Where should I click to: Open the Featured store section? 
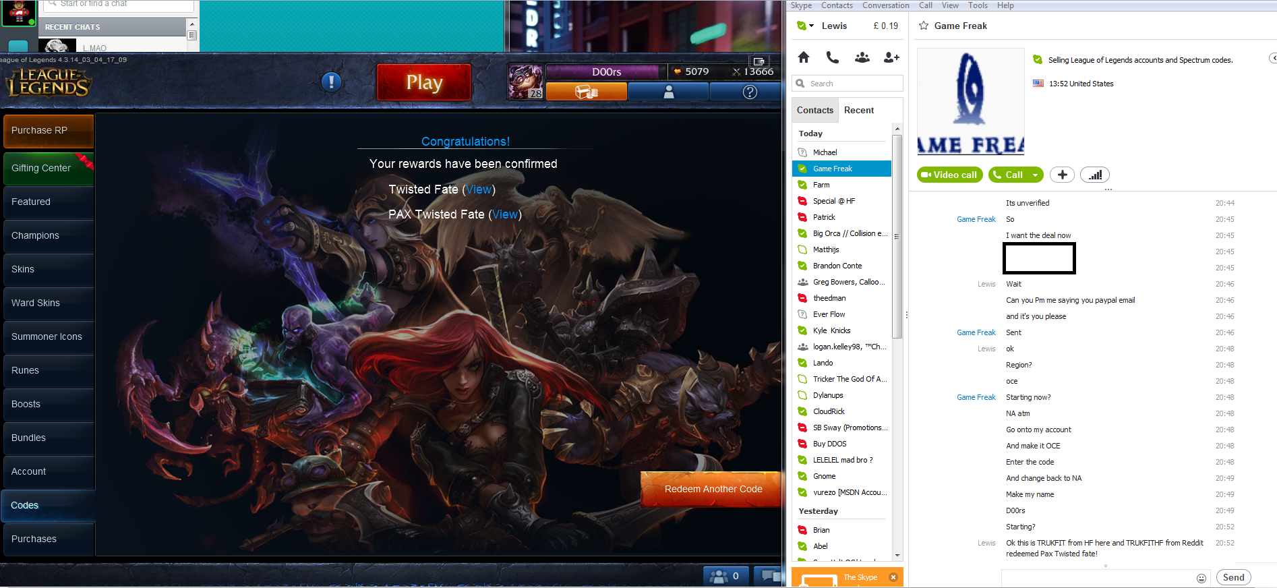(49, 202)
